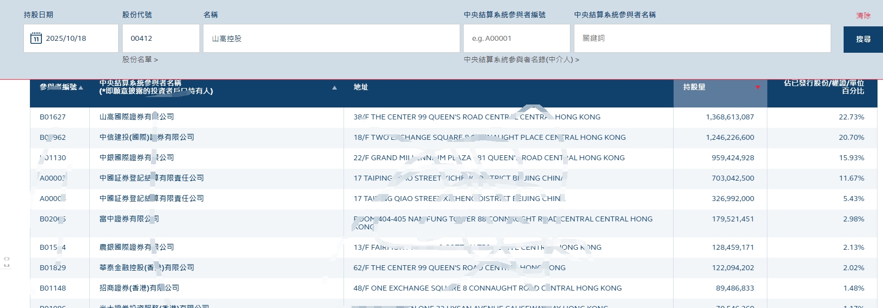Click the 地址 column header
This screenshot has height=308, width=883.
click(361, 87)
